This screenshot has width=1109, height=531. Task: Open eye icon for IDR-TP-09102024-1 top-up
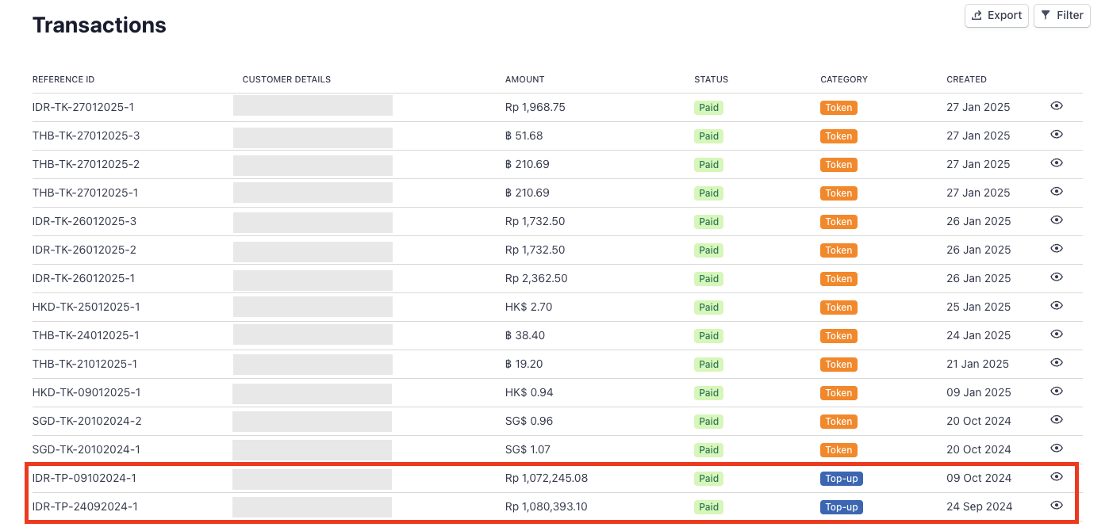[x=1057, y=477]
